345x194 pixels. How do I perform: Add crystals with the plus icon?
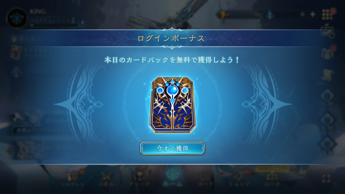coord(313,14)
